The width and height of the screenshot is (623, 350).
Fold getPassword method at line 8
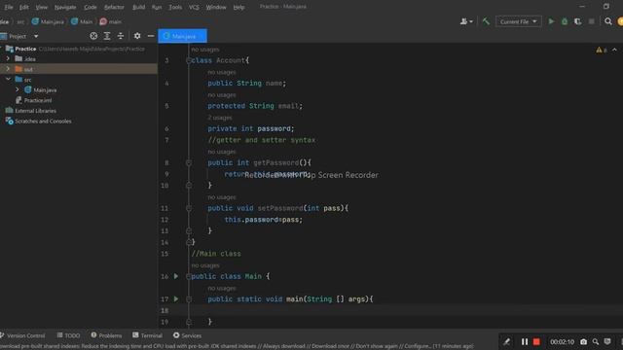tap(189, 162)
